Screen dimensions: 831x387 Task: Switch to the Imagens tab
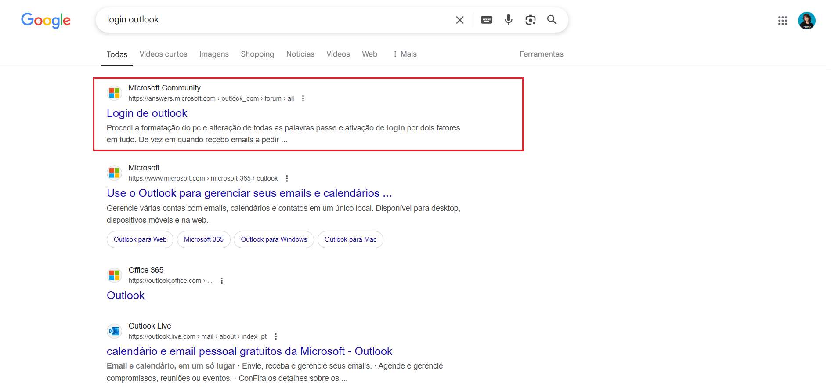[214, 54]
